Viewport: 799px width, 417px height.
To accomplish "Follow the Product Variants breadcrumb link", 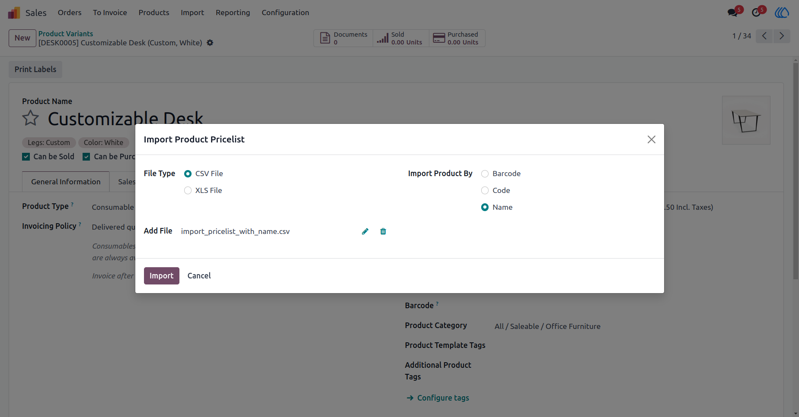I will (66, 34).
